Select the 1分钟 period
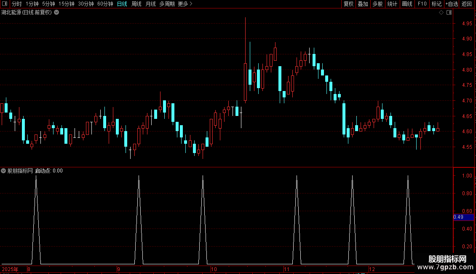The height and width of the screenshot is (274, 476). pos(32,4)
